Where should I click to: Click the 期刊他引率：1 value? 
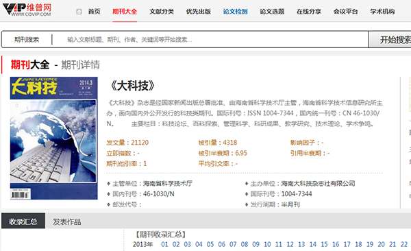(126, 164)
